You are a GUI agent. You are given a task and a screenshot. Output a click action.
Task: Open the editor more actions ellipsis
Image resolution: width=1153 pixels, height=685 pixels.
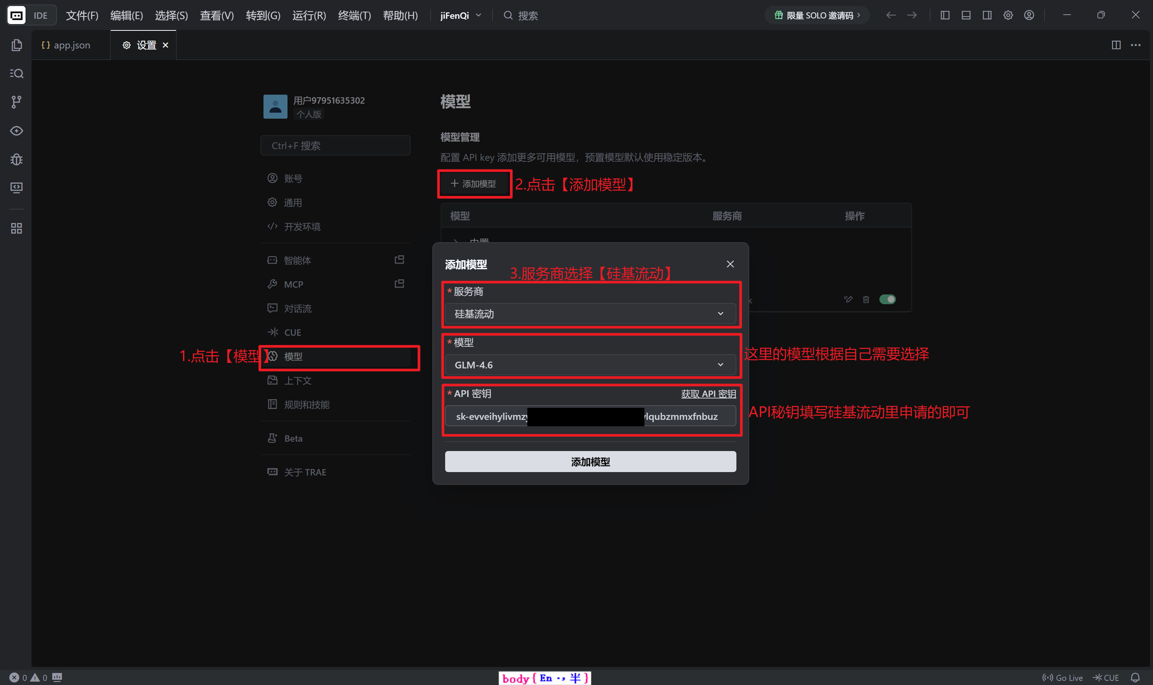pyautogui.click(x=1135, y=45)
